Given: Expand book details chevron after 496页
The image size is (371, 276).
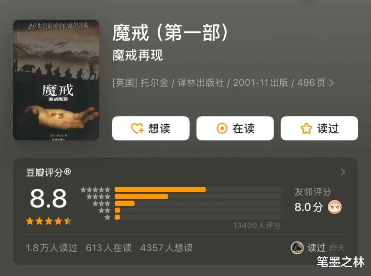Looking at the screenshot, I should 331,83.
